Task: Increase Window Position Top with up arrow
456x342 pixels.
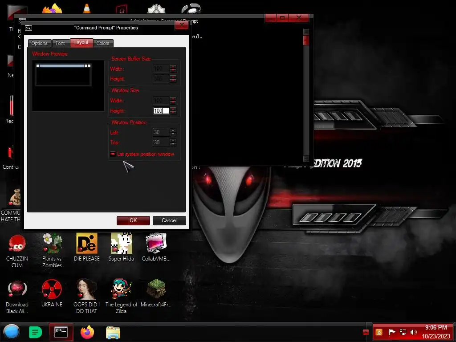Action: [x=173, y=141]
